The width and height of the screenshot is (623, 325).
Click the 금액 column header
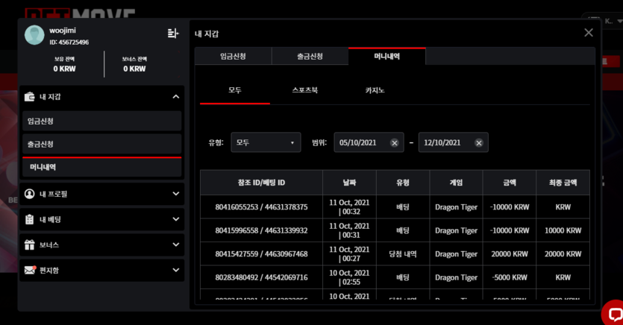tap(510, 183)
